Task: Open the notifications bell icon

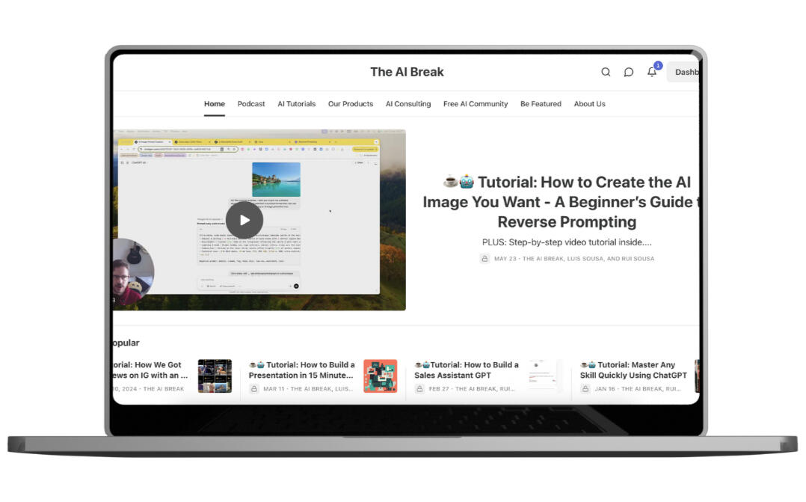Action: [652, 73]
